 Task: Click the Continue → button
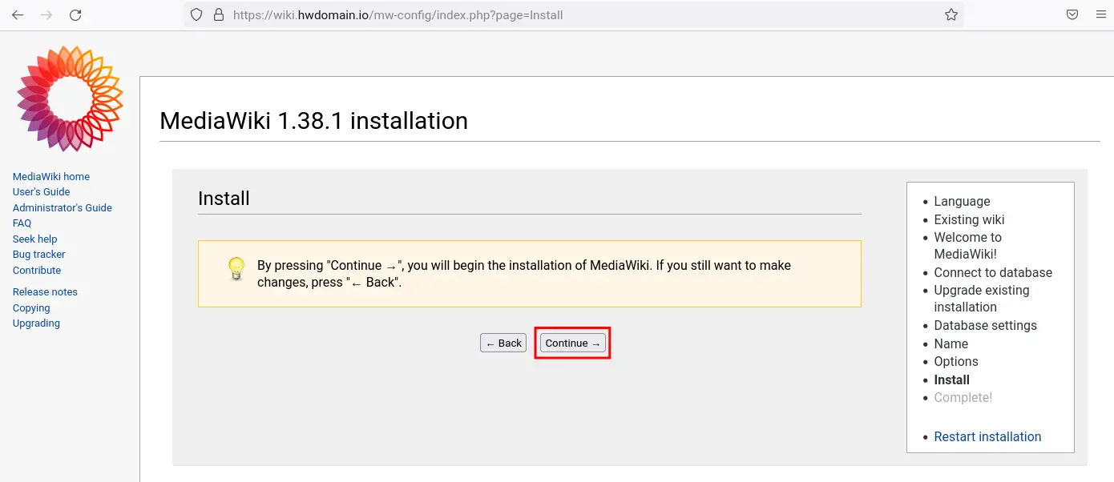(573, 343)
